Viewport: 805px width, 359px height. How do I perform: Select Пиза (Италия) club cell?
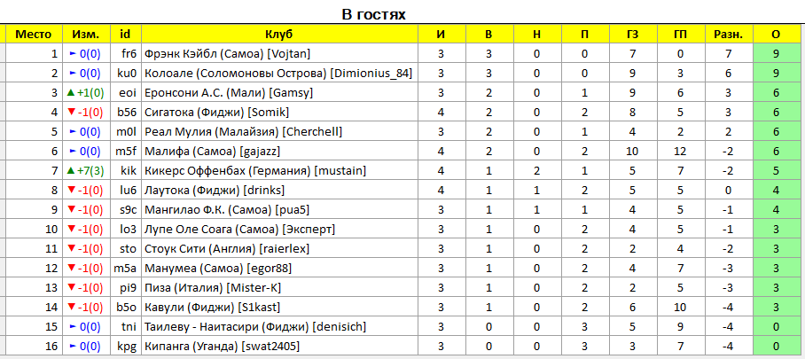point(279,287)
